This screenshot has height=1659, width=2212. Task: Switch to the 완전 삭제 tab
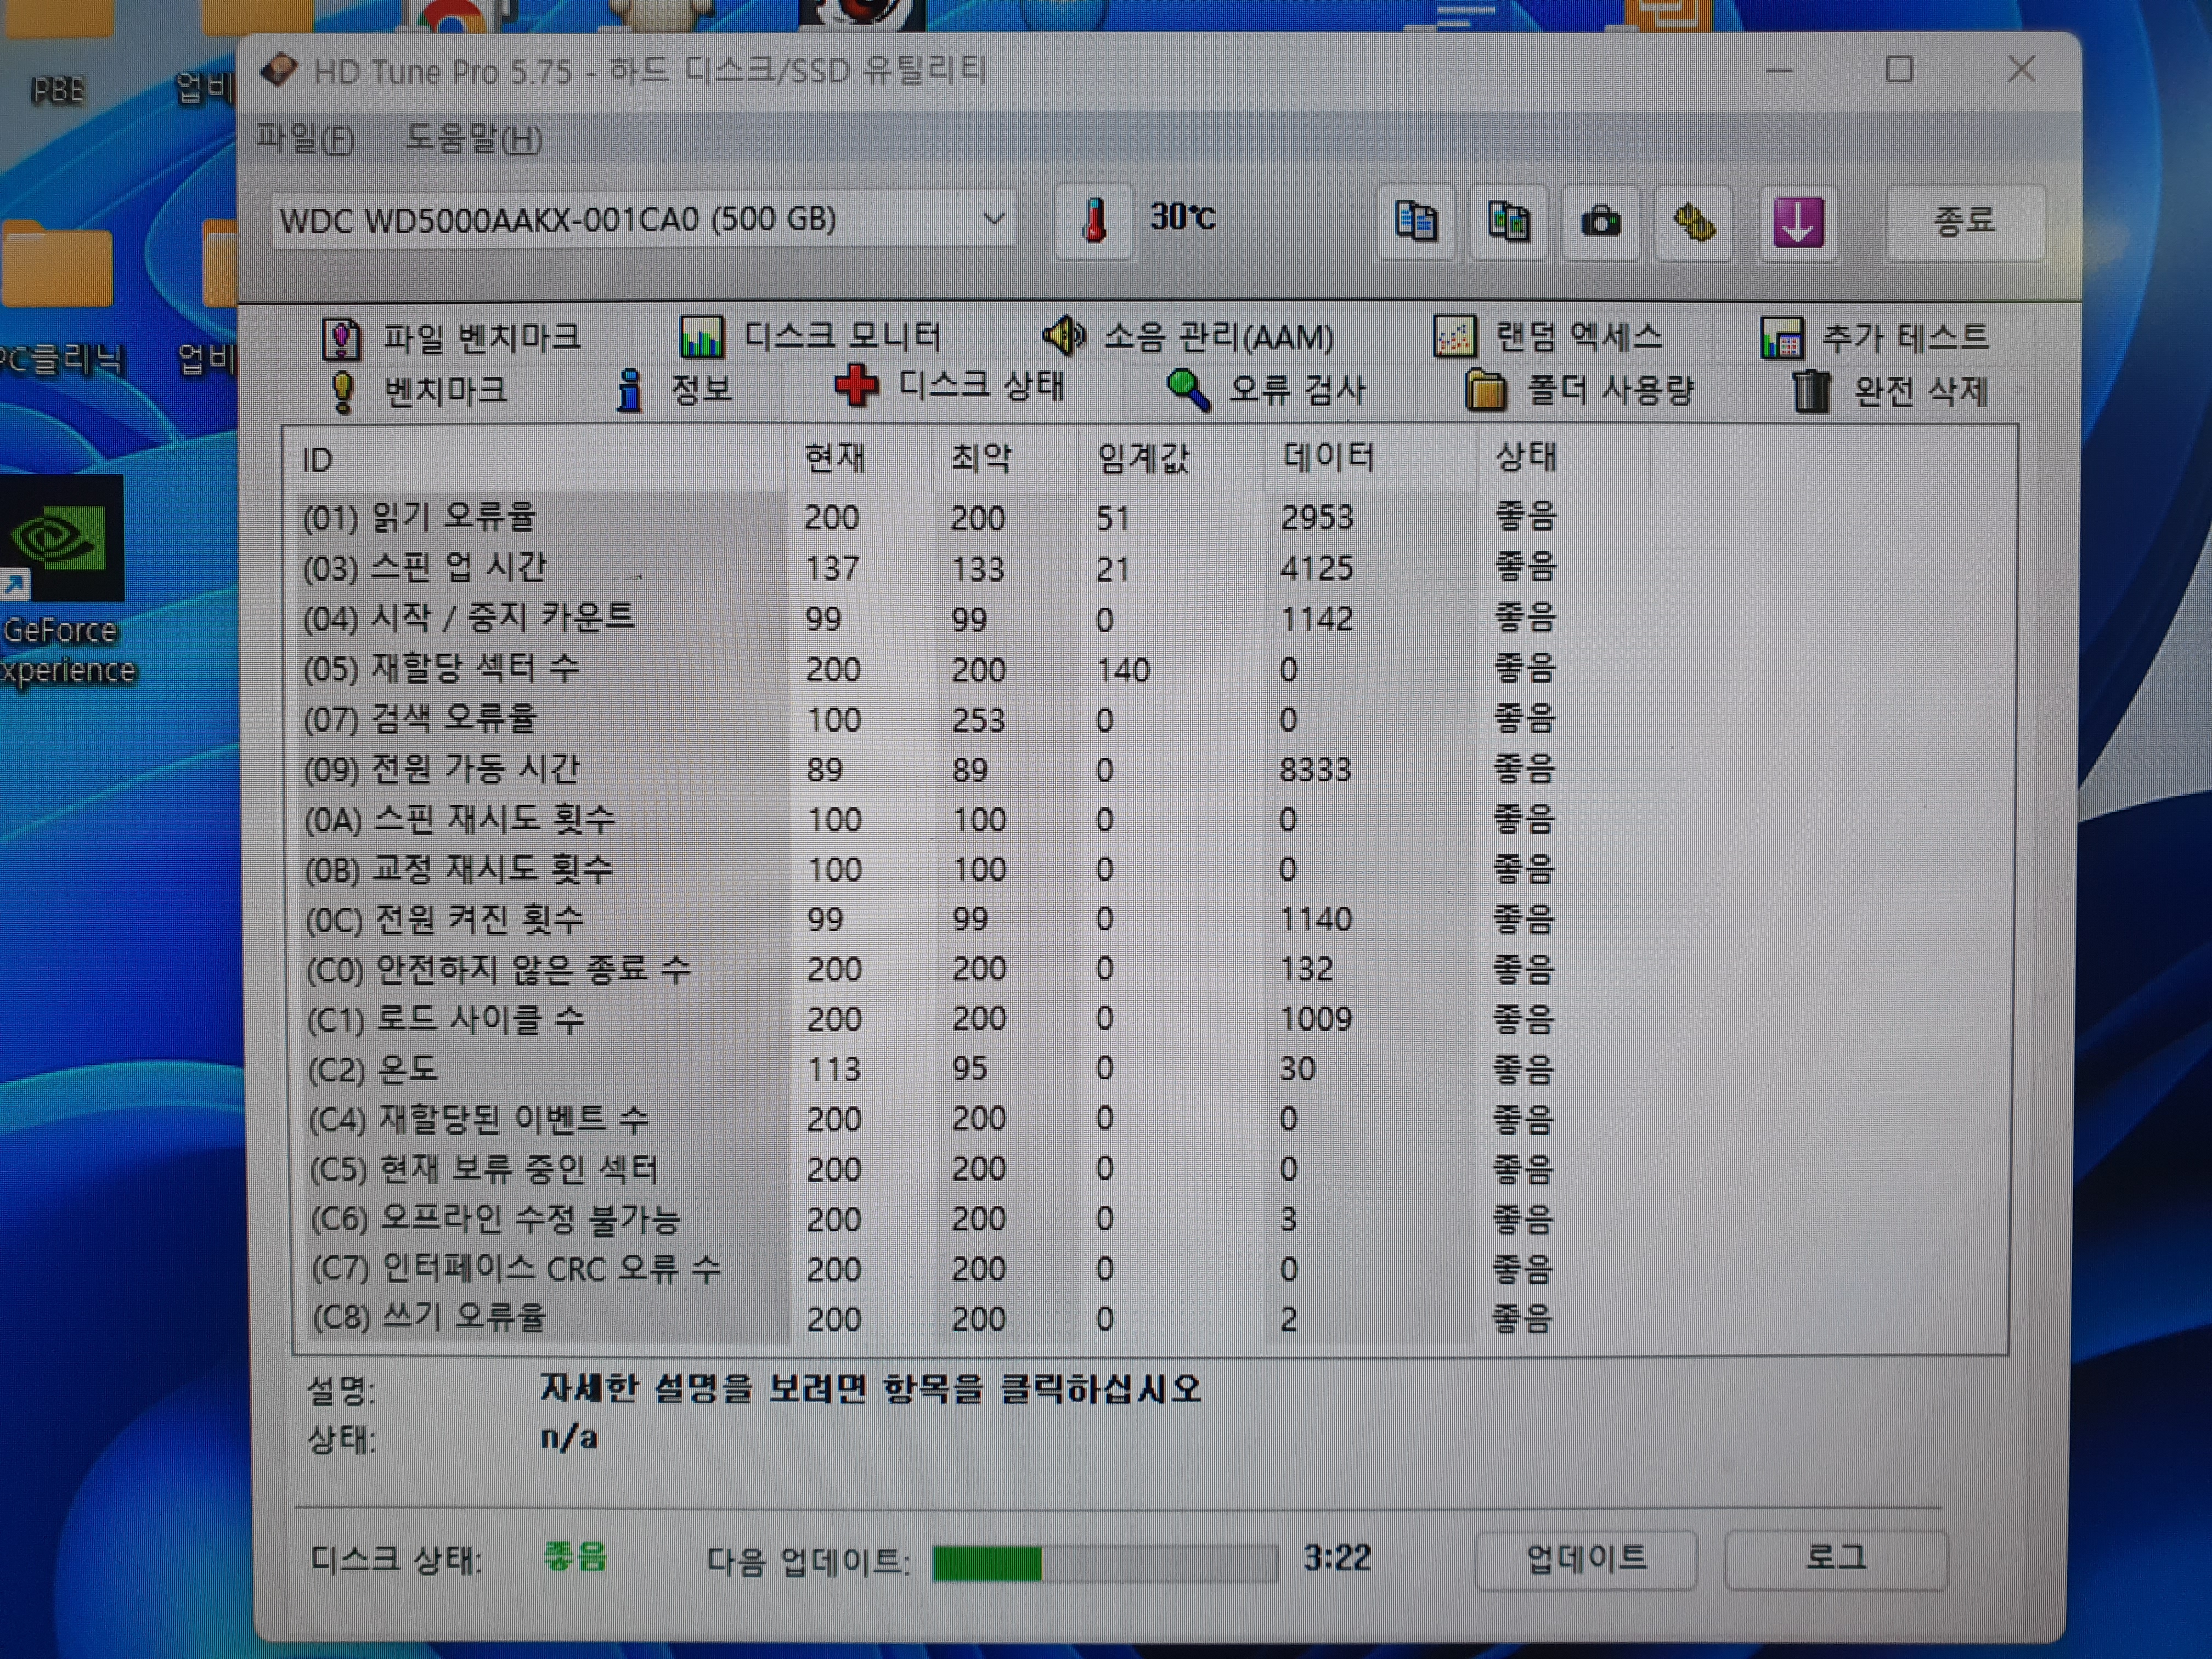click(1890, 391)
